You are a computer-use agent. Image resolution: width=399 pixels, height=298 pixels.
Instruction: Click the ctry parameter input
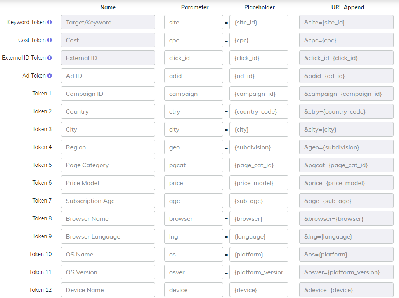pyautogui.click(x=193, y=111)
